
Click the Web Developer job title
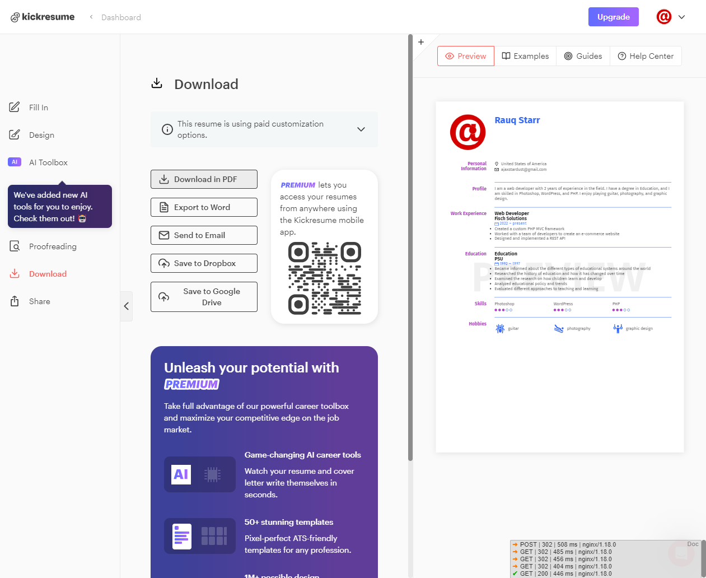pyautogui.click(x=512, y=213)
